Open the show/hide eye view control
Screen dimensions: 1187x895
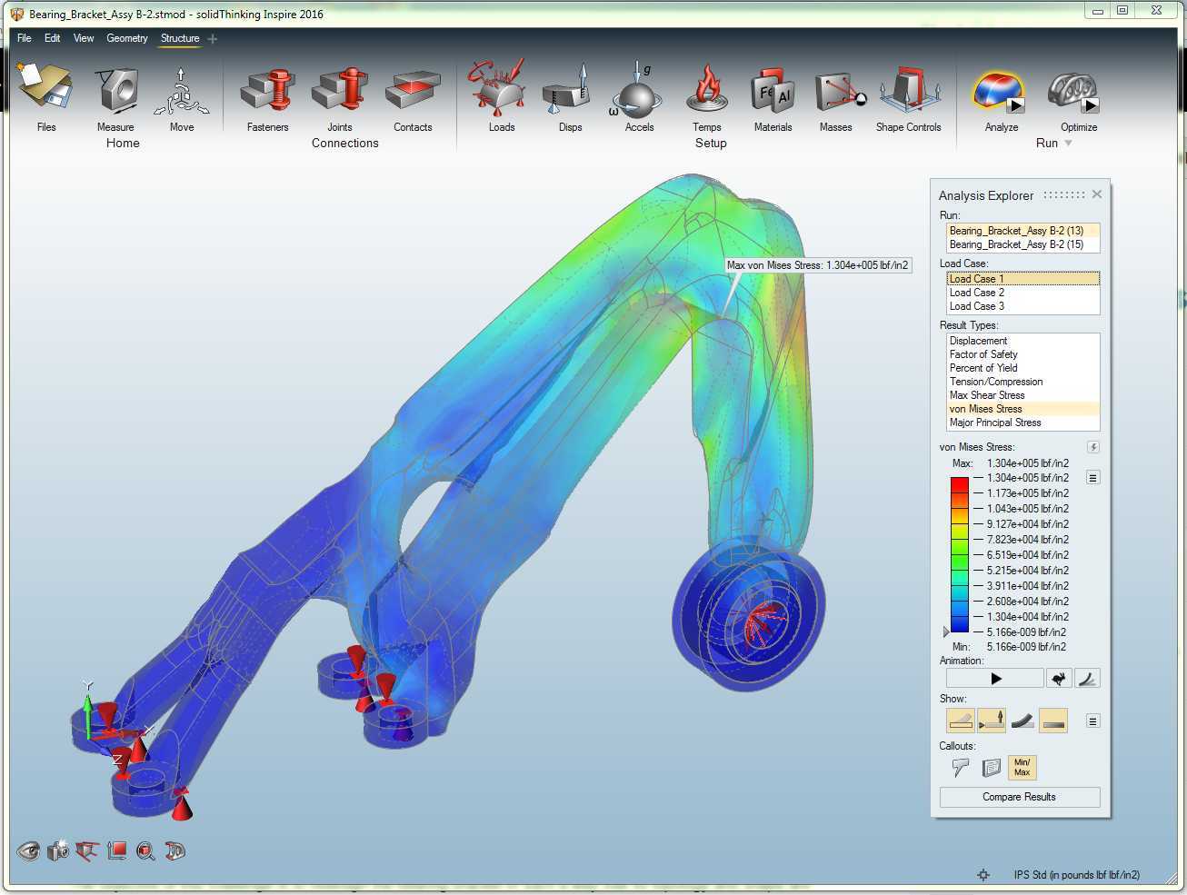(x=28, y=851)
